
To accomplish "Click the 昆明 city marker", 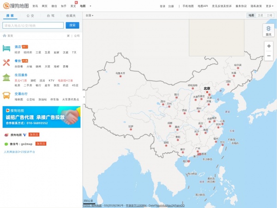I will click(166, 146).
